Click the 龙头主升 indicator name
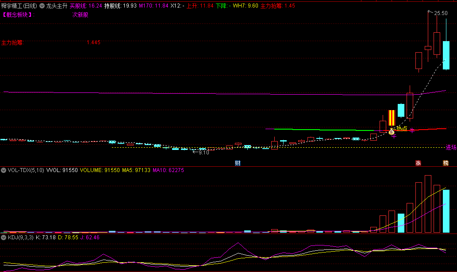 point(57,6)
